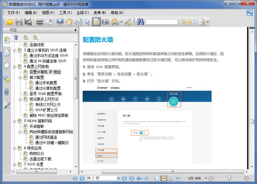Click the zoom slider handle

pos(229,178)
